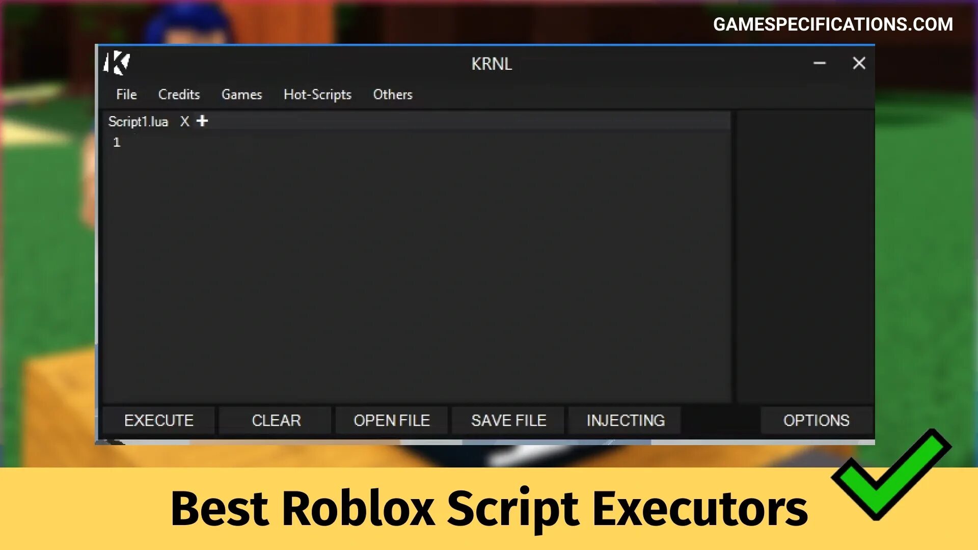Click the Script1.lua close X button
The height and width of the screenshot is (550, 978).
tap(184, 122)
